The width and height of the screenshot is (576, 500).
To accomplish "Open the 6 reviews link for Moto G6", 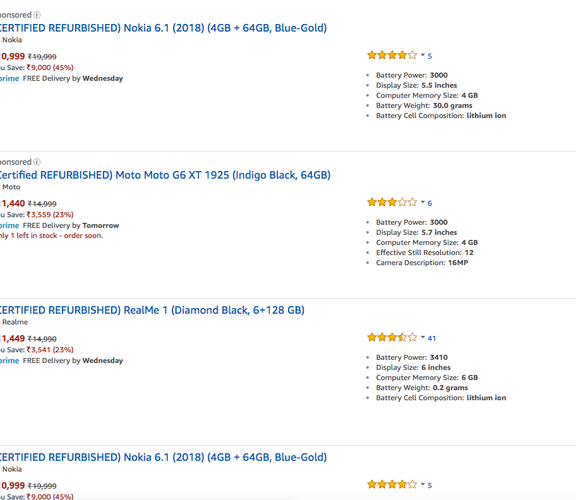I will click(430, 203).
